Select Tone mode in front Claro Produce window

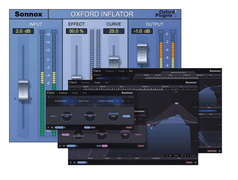(x=87, y=127)
